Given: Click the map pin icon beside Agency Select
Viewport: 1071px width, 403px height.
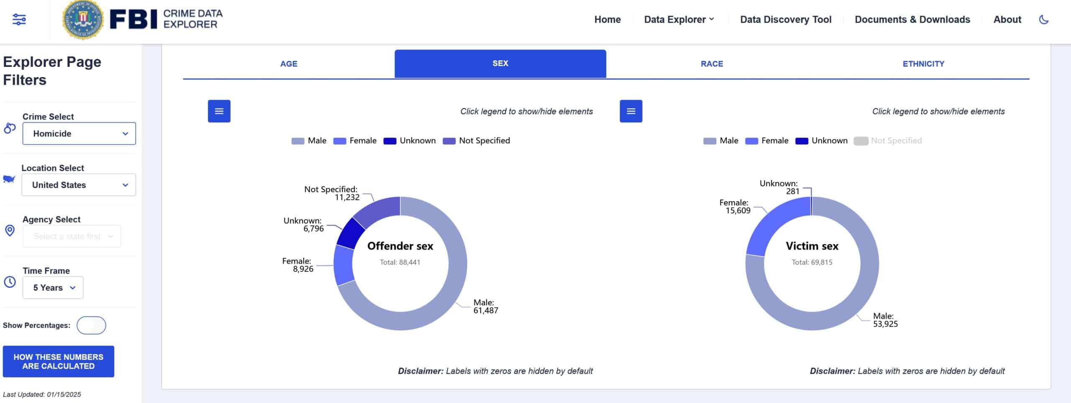Looking at the screenshot, I should click(x=10, y=231).
